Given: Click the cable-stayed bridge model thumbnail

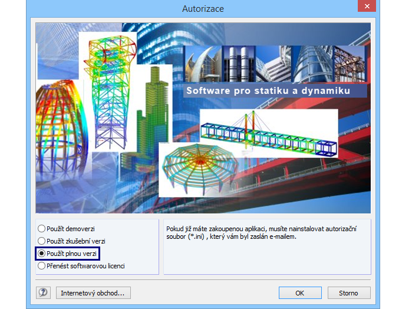Looking at the screenshot, I should tap(269, 134).
